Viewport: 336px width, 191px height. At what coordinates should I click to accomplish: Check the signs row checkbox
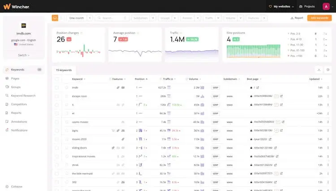pyautogui.click(x=57, y=131)
